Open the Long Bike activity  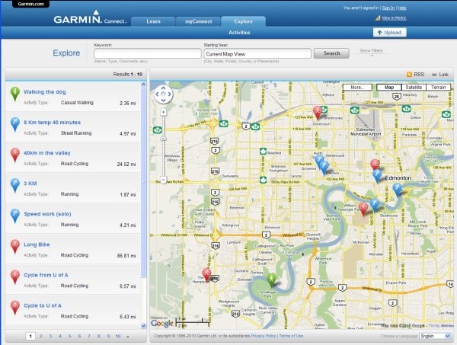(x=37, y=244)
